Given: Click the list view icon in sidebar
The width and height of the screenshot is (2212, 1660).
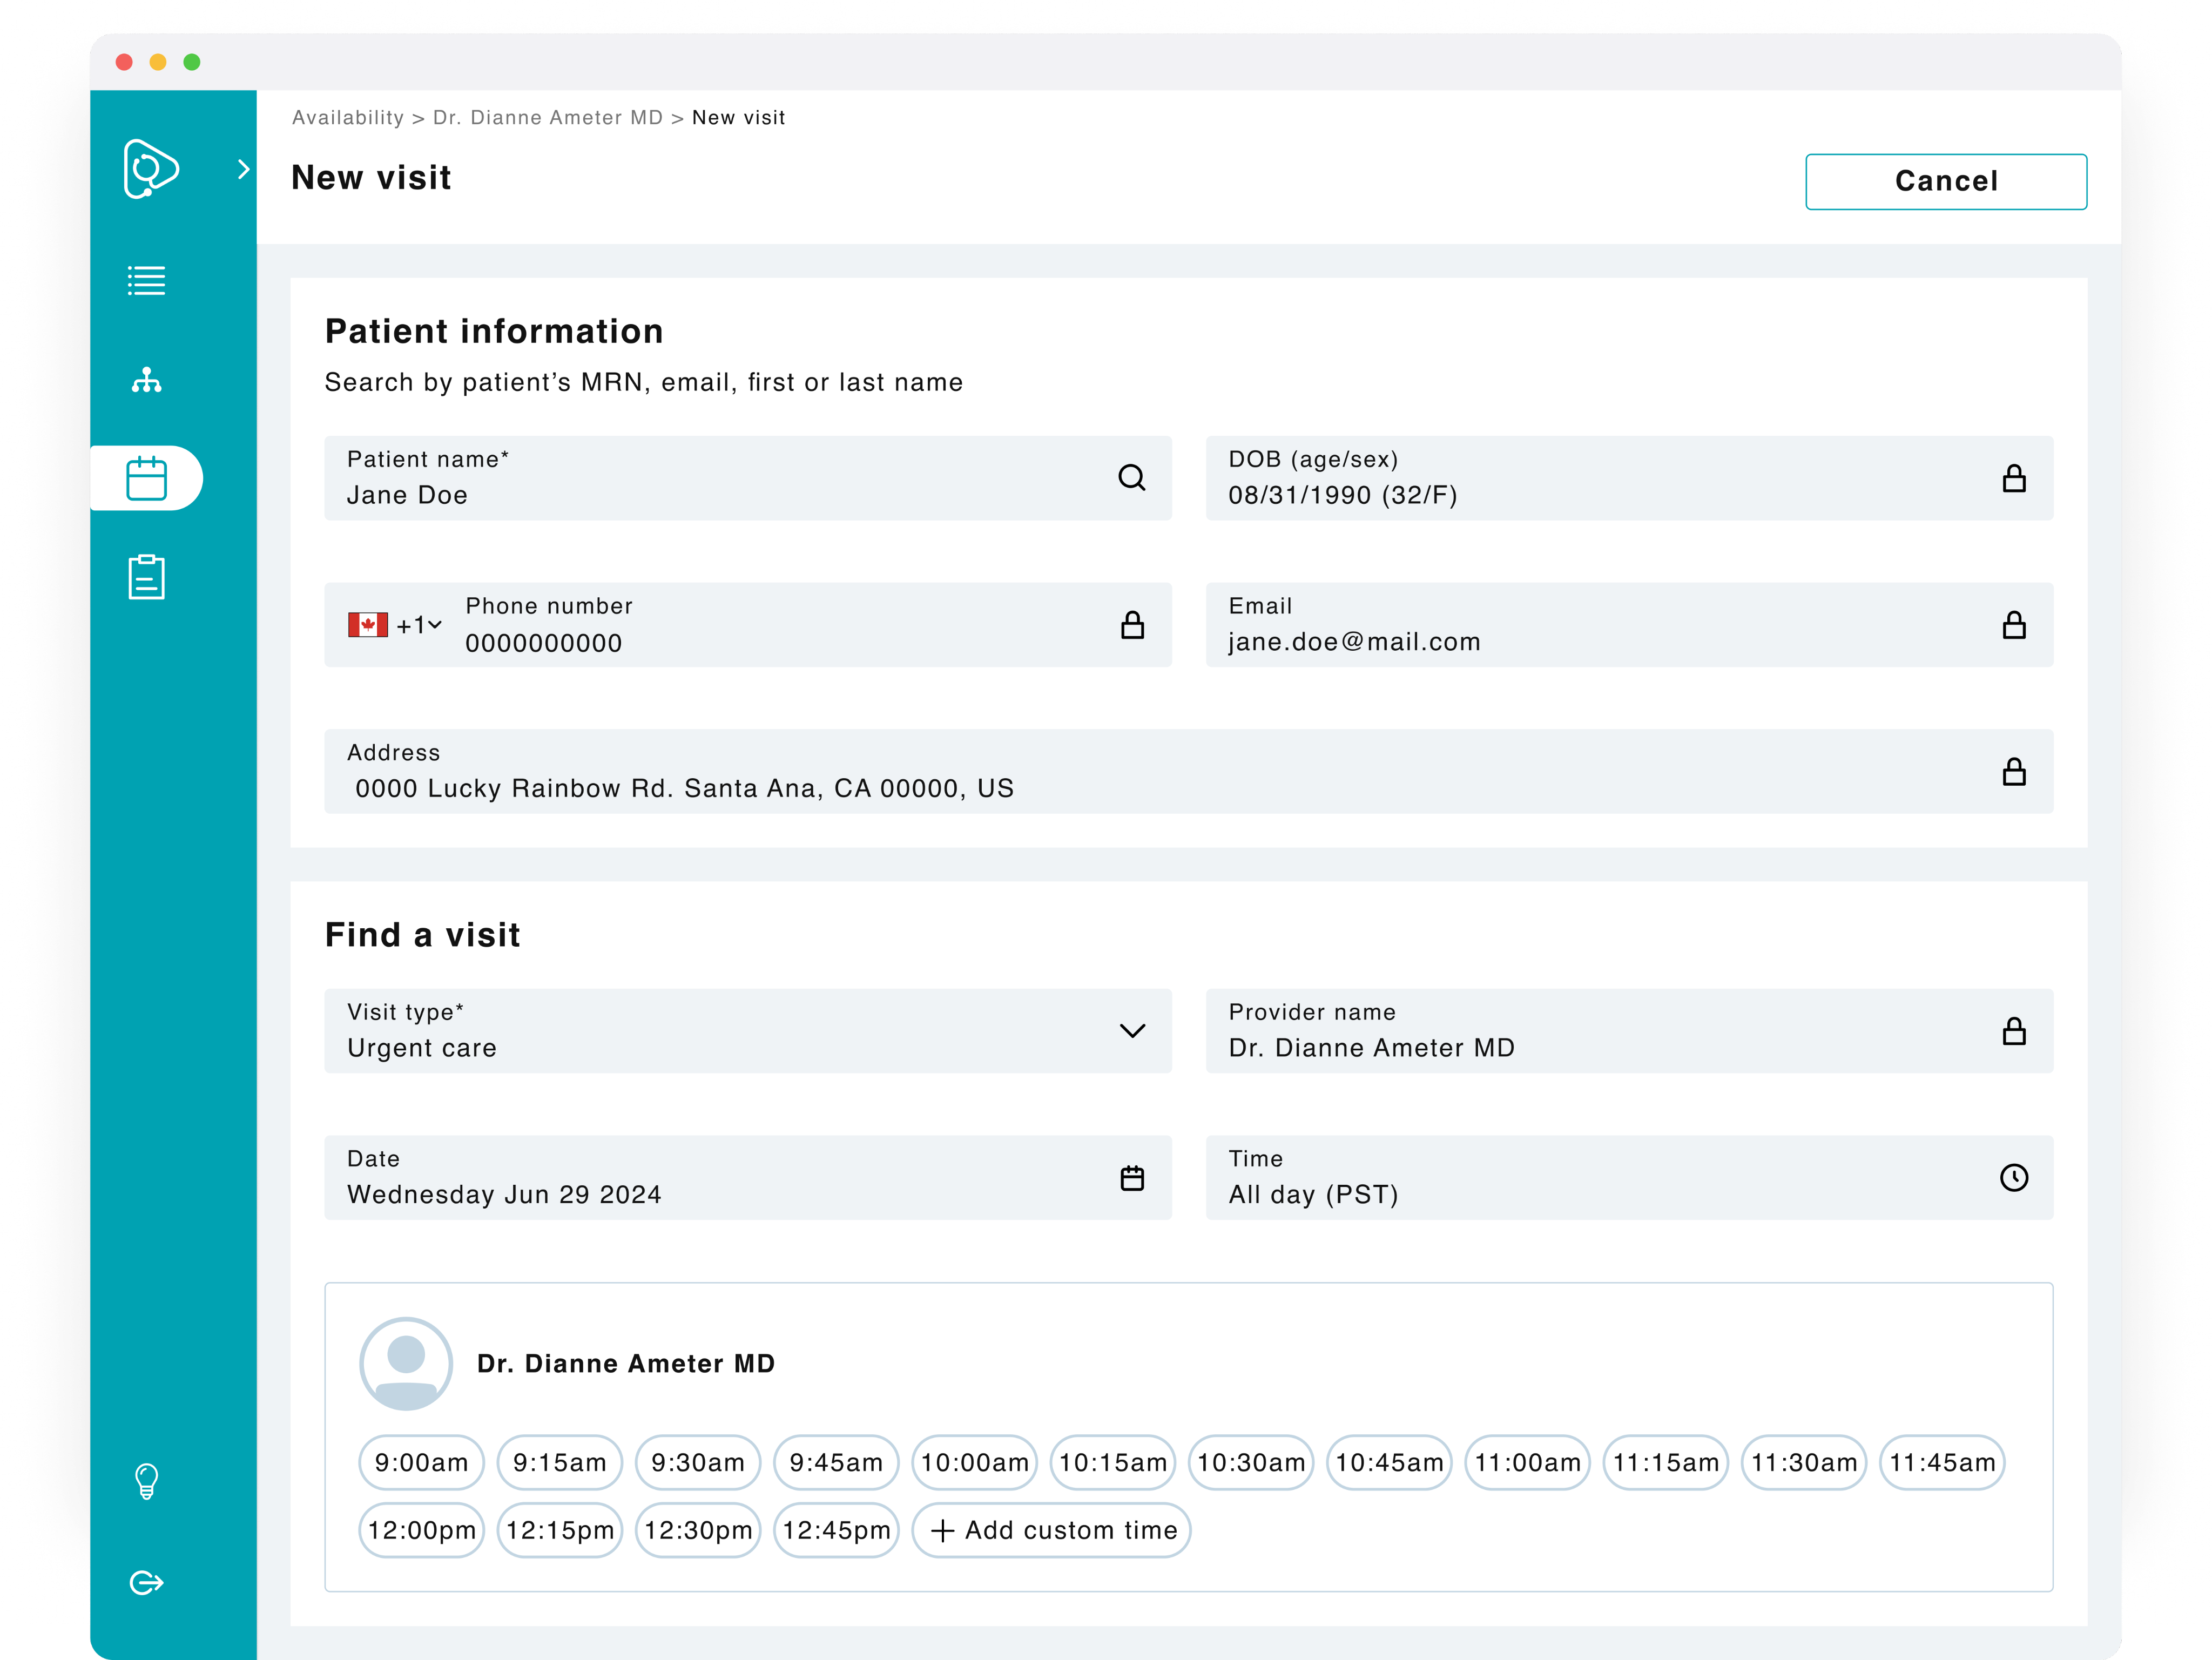Looking at the screenshot, I should pos(147,281).
